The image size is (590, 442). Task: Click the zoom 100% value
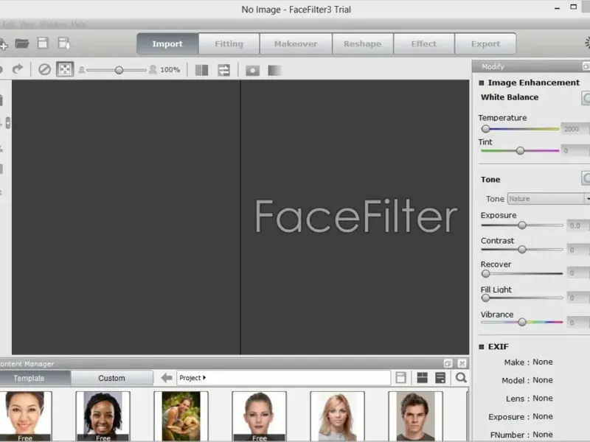pyautogui.click(x=170, y=70)
